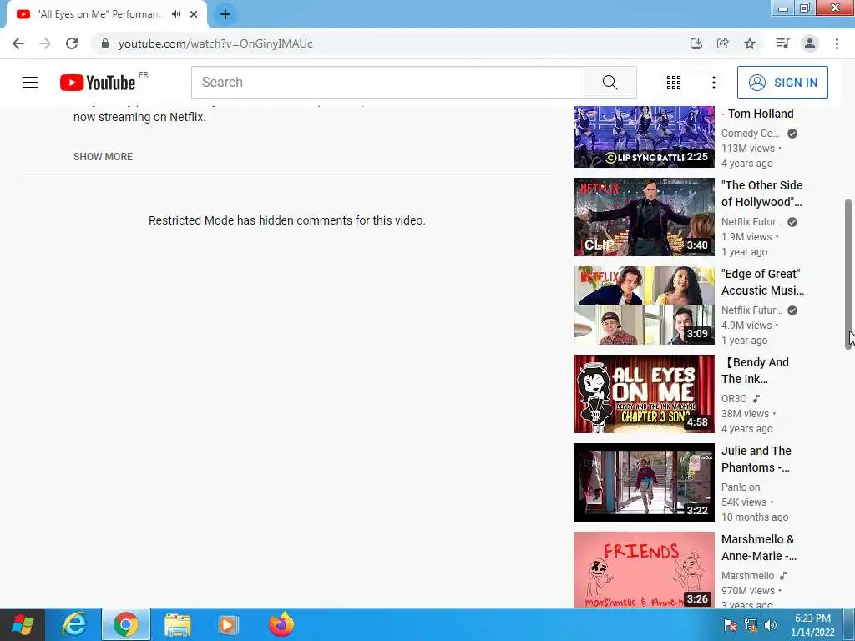Open File Explorer from taskbar

tap(178, 624)
